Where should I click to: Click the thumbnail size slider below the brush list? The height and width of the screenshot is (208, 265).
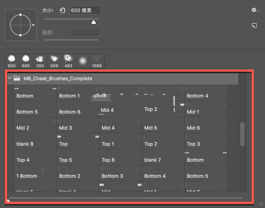click(x=125, y=198)
